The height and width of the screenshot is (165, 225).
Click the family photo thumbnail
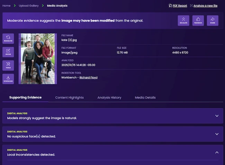pos(38,59)
